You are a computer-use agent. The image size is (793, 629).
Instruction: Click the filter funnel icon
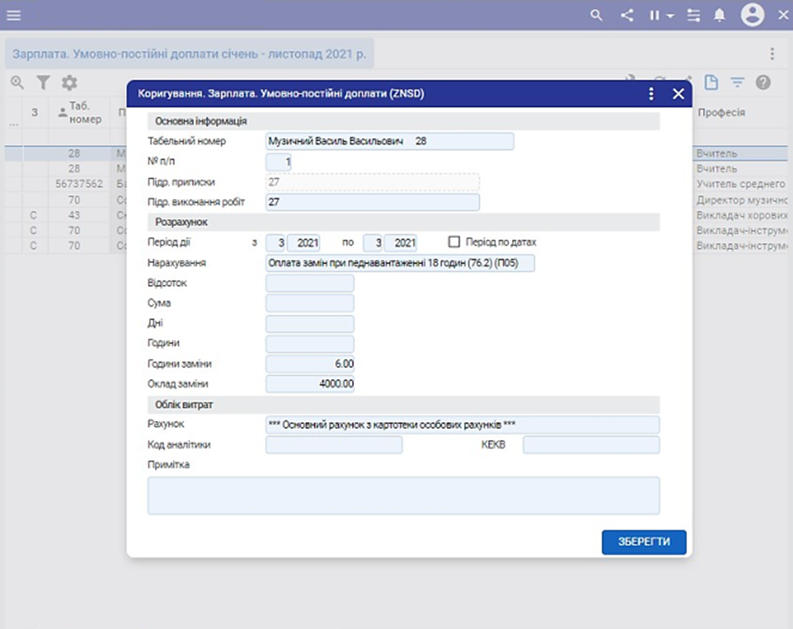(x=44, y=82)
